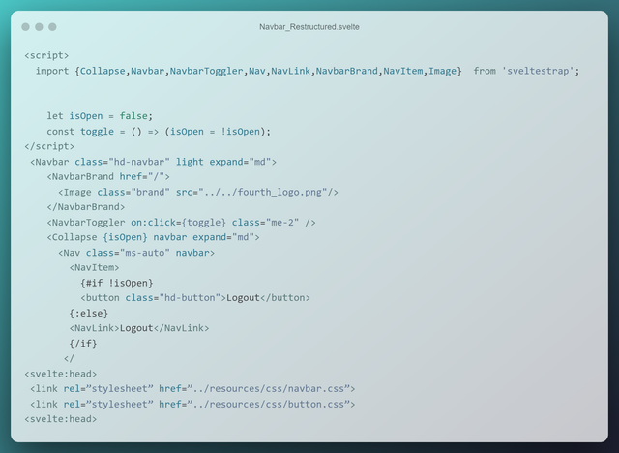Viewport: 619px width, 453px height.
Task: Click the third gray window dot
Action: tap(52, 27)
